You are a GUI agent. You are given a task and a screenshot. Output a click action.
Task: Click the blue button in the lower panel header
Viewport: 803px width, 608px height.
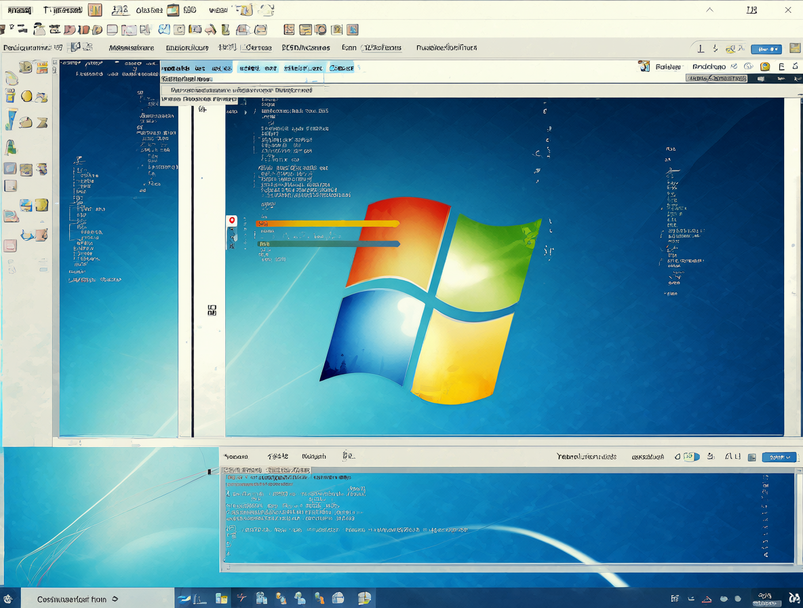pyautogui.click(x=779, y=457)
